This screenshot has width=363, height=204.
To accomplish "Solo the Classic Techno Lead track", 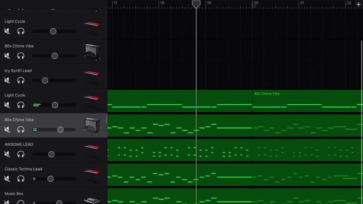I will click(x=21, y=178).
